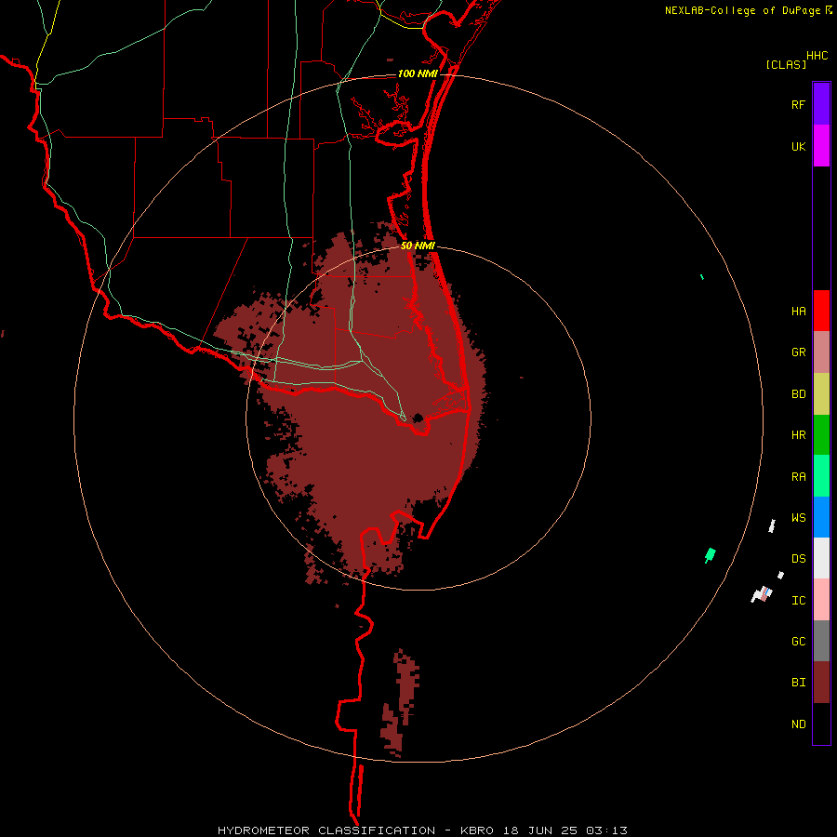Click the green RA echo near DS swatch
This screenshot has width=837, height=837.
[710, 554]
